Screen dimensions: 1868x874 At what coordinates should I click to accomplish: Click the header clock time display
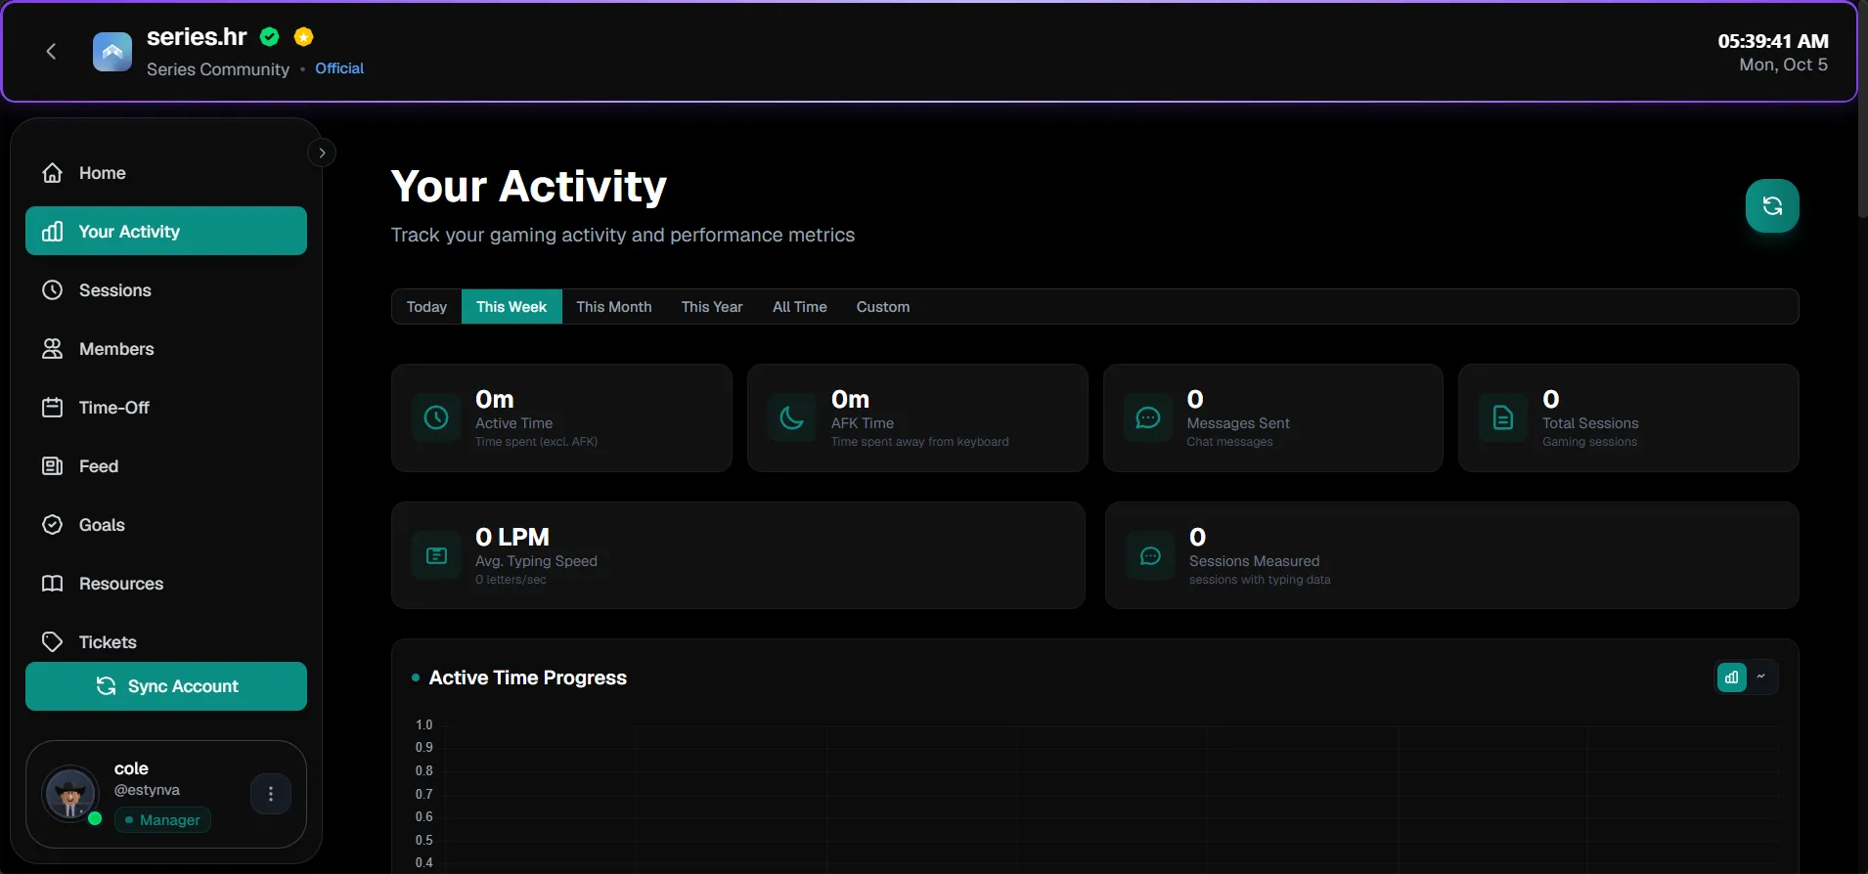[x=1773, y=41]
